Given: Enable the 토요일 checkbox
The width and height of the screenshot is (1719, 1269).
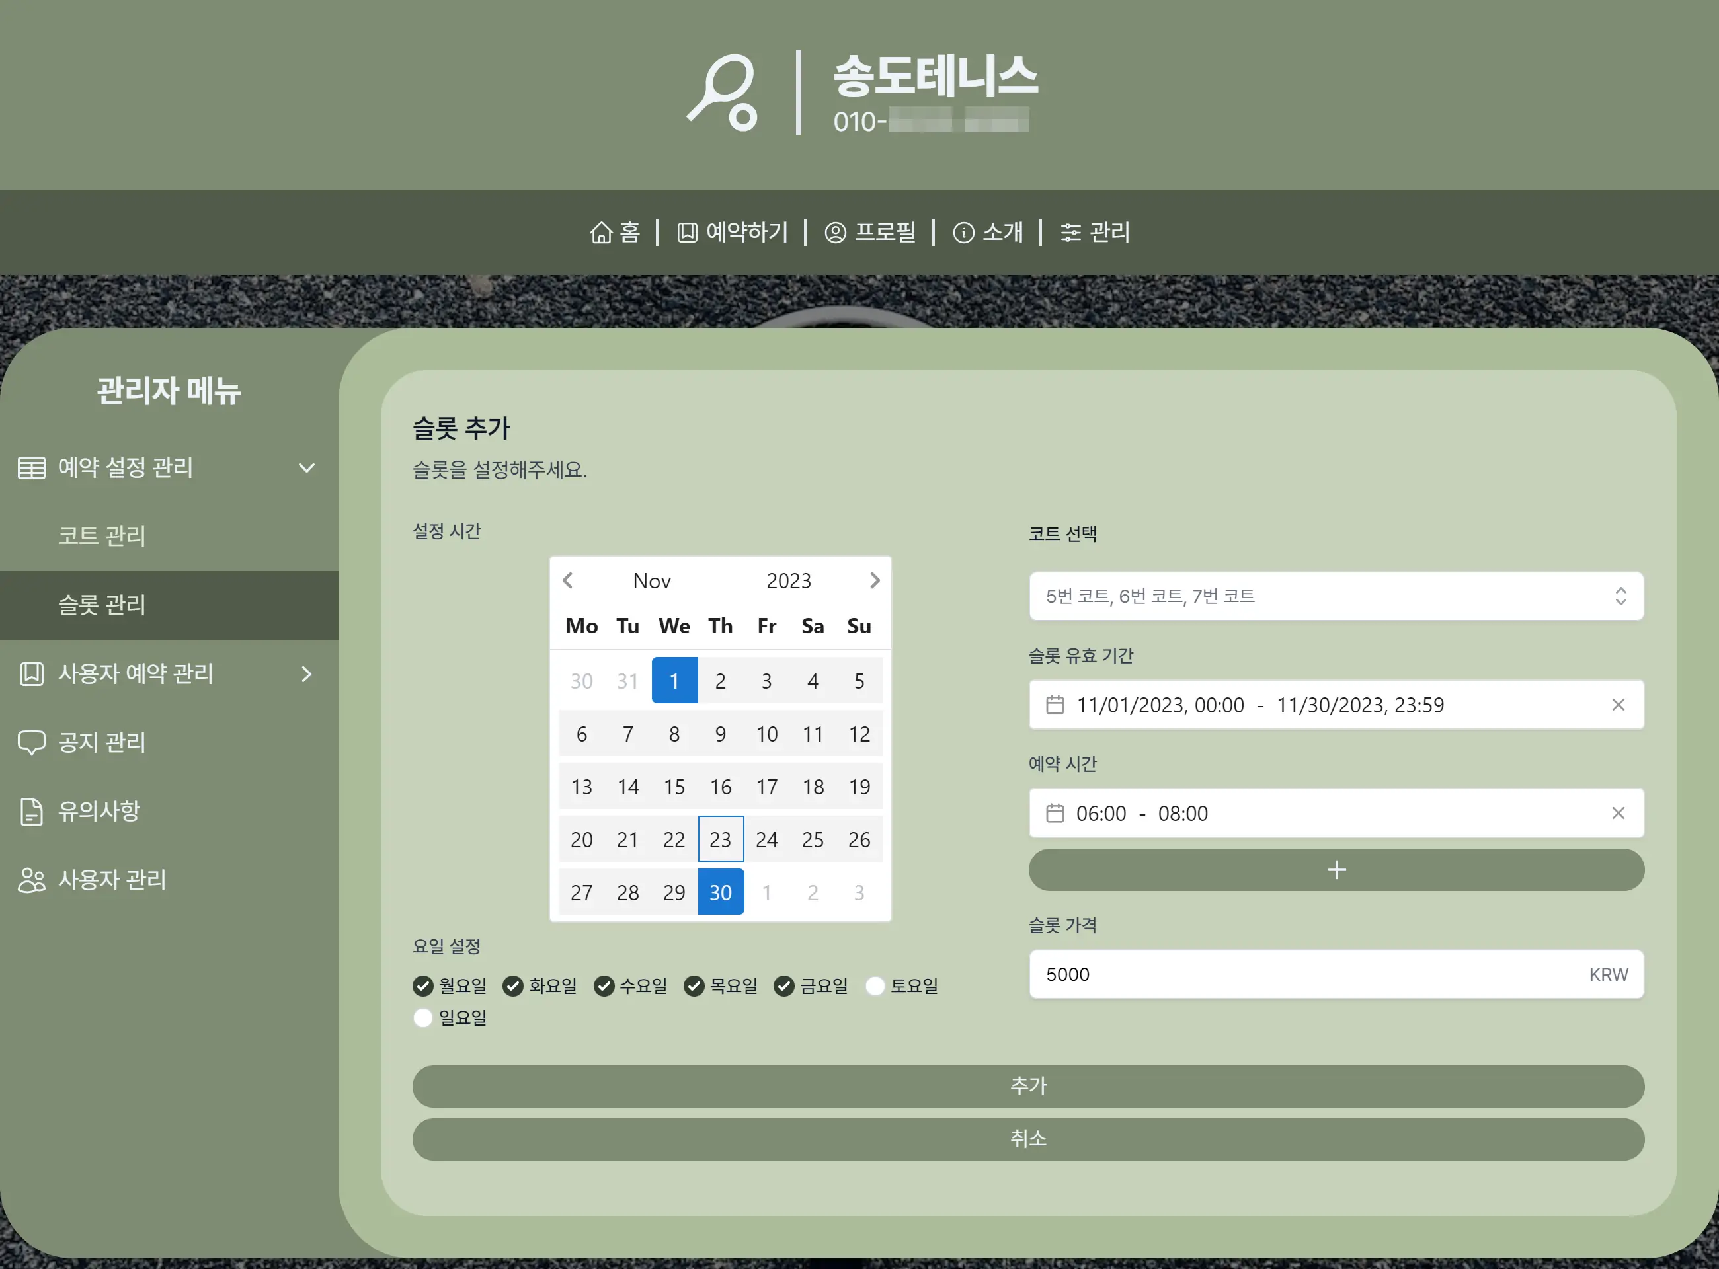Looking at the screenshot, I should (875, 985).
